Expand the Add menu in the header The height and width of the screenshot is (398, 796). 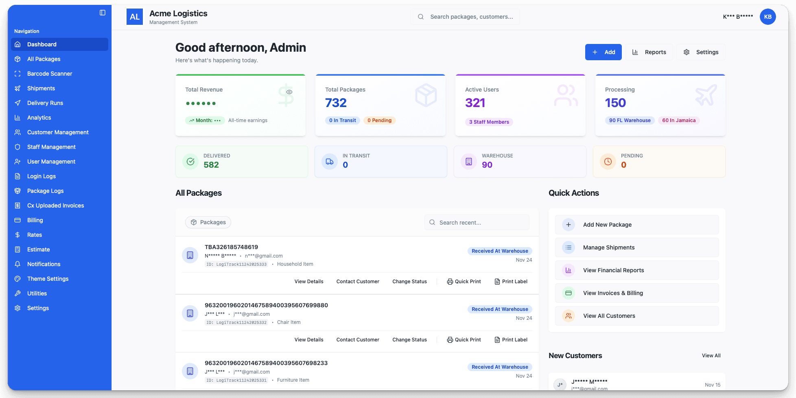603,52
